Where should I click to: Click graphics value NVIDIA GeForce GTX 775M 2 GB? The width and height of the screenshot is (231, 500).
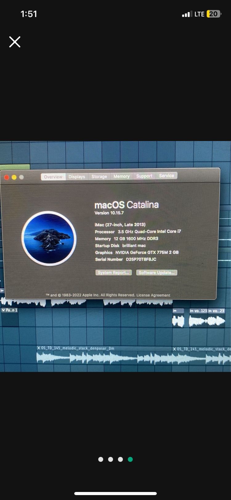coord(147,252)
